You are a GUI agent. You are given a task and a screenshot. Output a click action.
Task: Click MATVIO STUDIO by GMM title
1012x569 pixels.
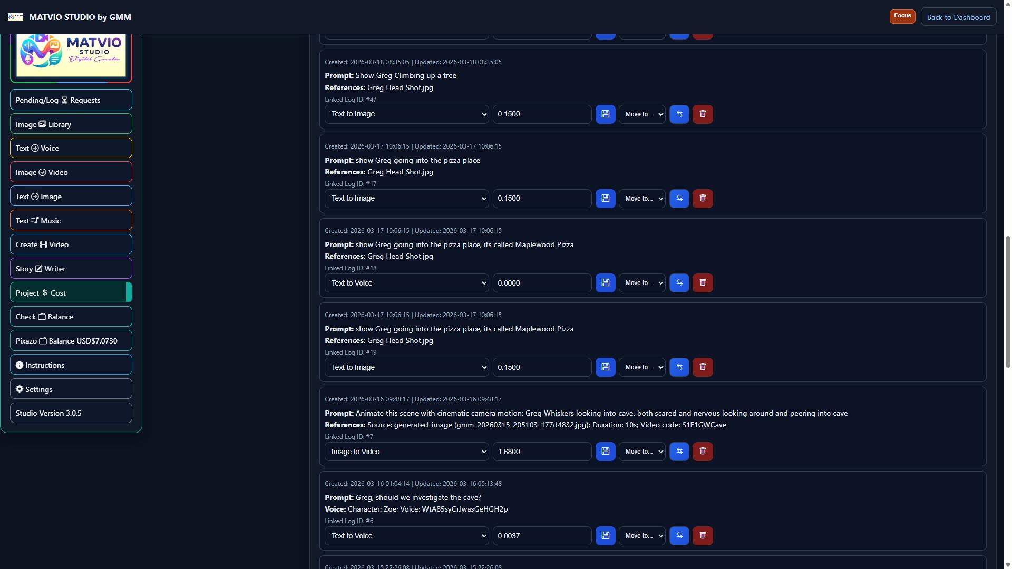(80, 17)
